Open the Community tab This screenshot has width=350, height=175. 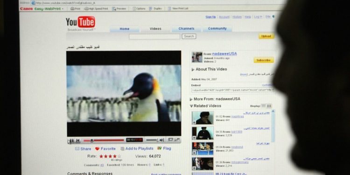pos(217,28)
